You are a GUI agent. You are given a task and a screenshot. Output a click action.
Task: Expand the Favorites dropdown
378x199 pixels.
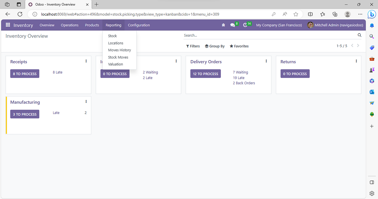239,46
